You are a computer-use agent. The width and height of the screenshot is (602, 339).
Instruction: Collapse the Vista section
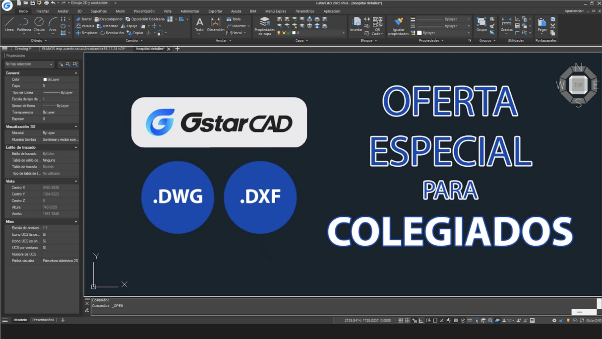[76, 181]
